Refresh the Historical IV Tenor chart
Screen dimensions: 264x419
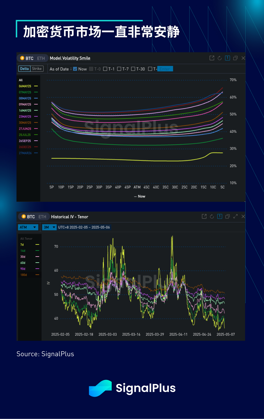[212, 216]
